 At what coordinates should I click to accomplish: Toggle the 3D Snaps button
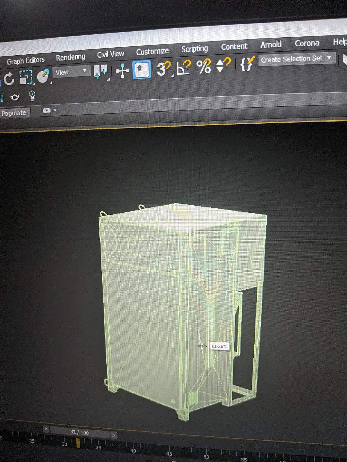click(164, 68)
